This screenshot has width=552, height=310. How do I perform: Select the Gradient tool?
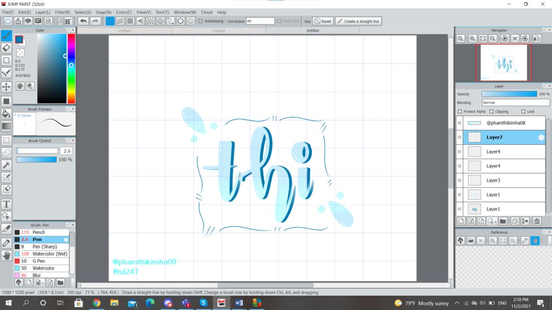click(x=6, y=126)
